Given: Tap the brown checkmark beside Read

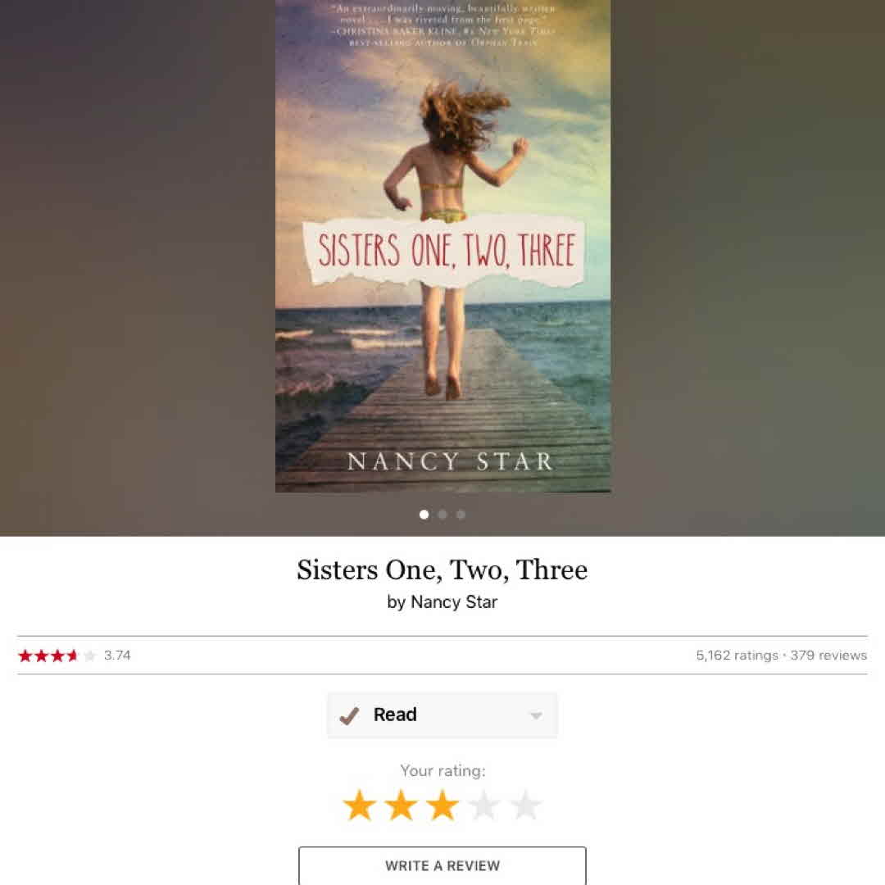Looking at the screenshot, I should (349, 715).
